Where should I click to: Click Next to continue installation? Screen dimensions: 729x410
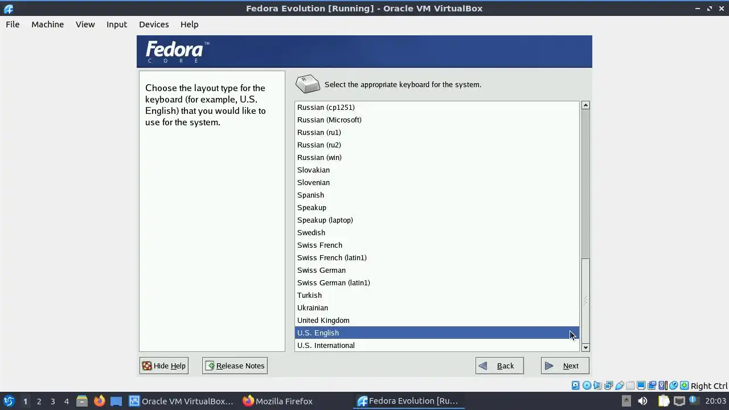click(565, 366)
